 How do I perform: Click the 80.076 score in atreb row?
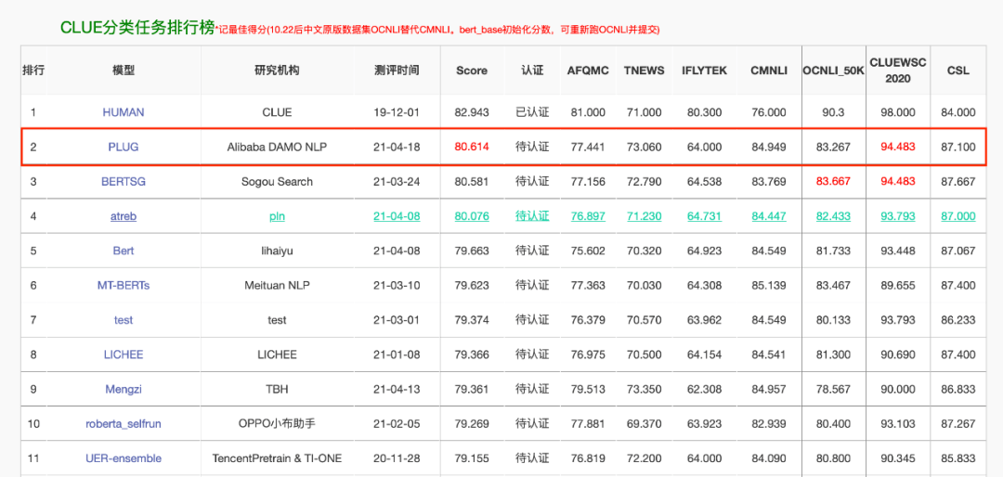click(472, 216)
